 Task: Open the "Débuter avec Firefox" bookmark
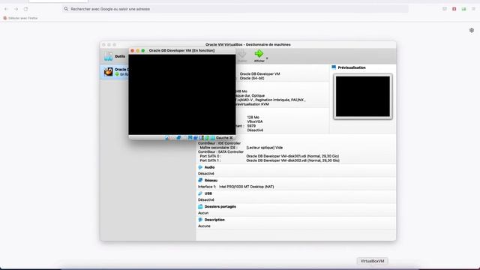pos(20,18)
